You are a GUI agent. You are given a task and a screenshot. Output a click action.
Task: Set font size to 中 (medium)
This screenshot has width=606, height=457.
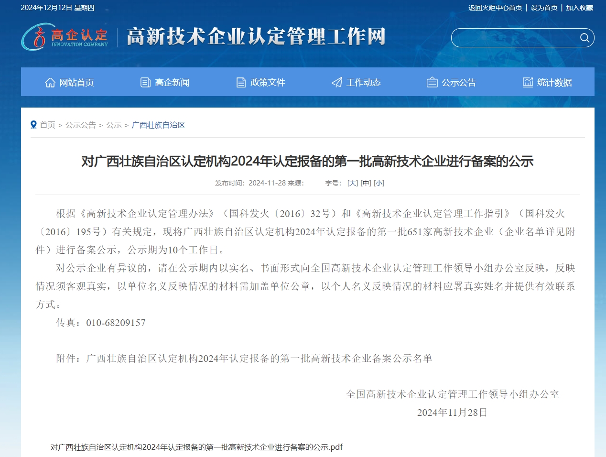366,183
